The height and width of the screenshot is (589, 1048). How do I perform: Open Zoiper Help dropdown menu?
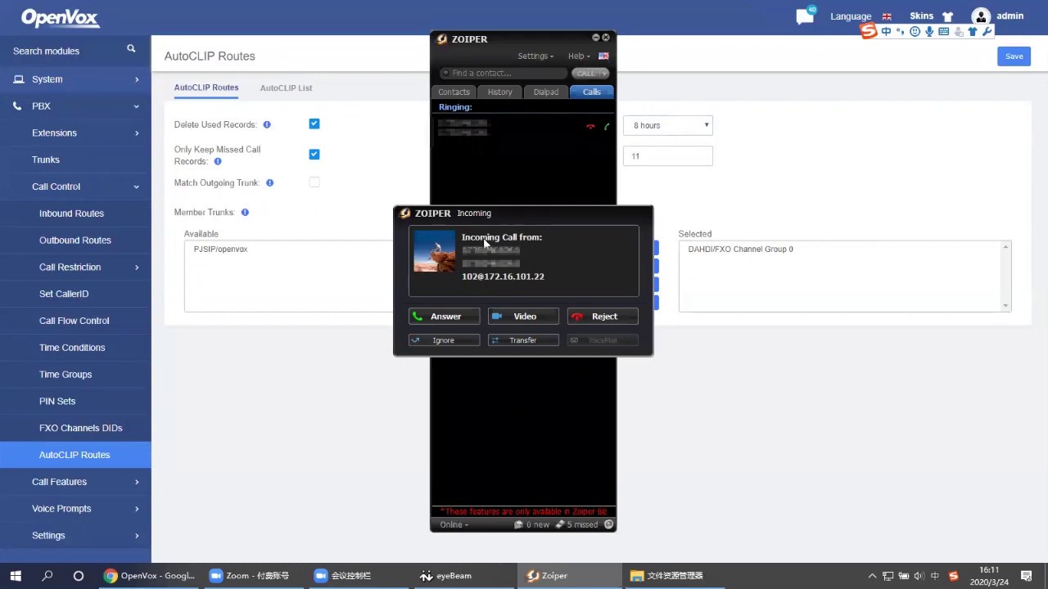(x=579, y=56)
